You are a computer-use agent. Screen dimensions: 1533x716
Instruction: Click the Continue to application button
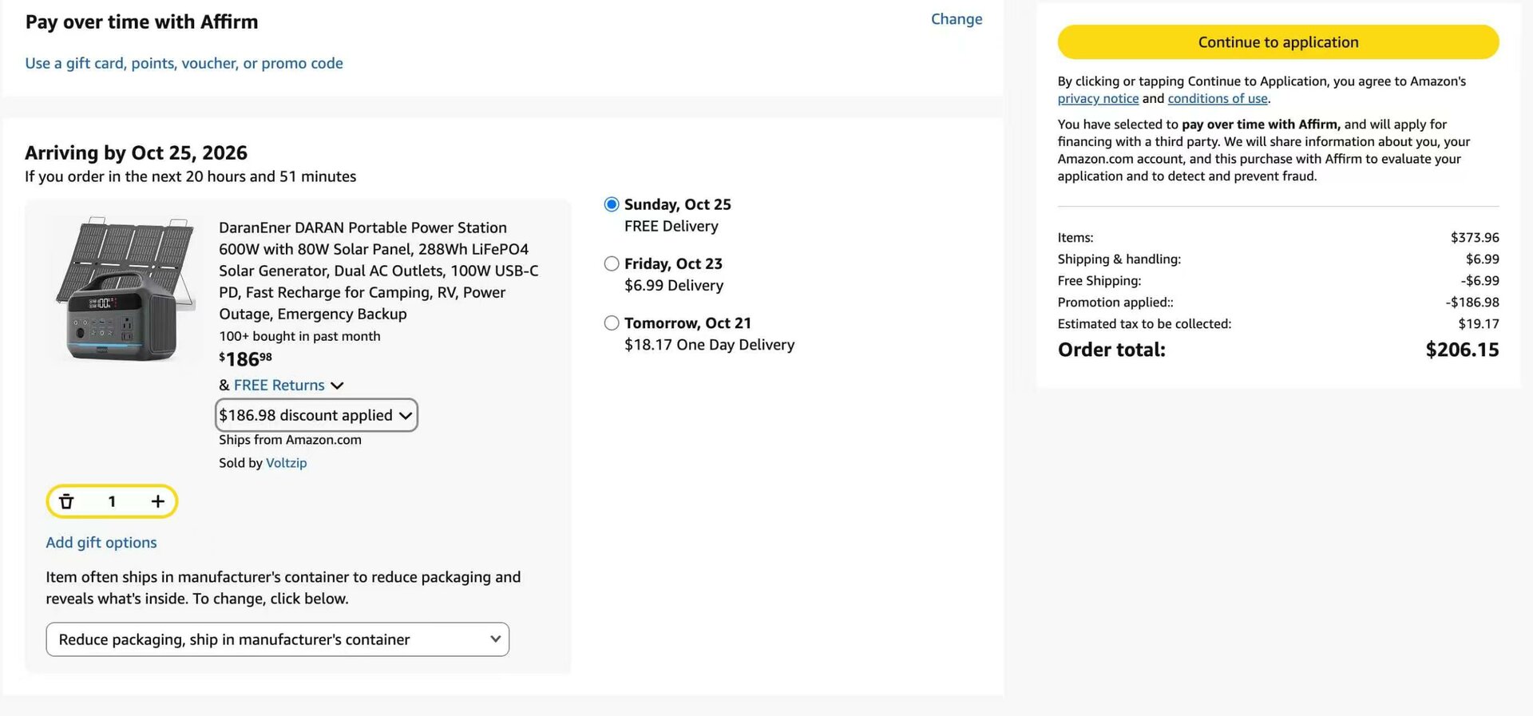click(1278, 42)
